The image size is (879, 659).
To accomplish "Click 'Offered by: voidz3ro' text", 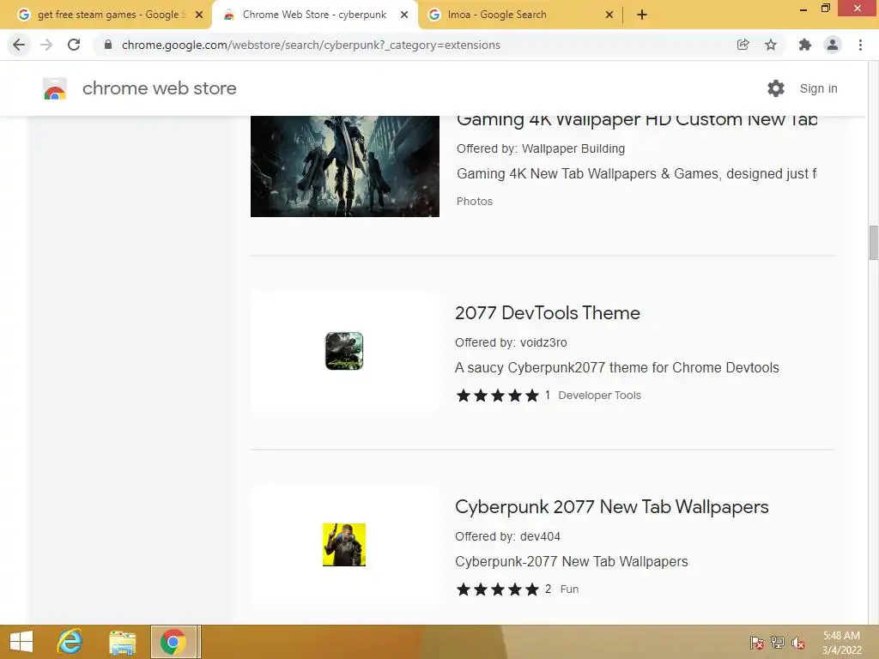I will click(511, 342).
